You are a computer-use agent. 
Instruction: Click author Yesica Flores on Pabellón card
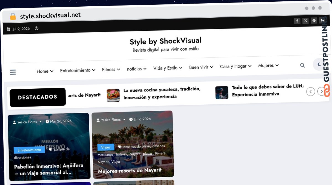pos(27,122)
